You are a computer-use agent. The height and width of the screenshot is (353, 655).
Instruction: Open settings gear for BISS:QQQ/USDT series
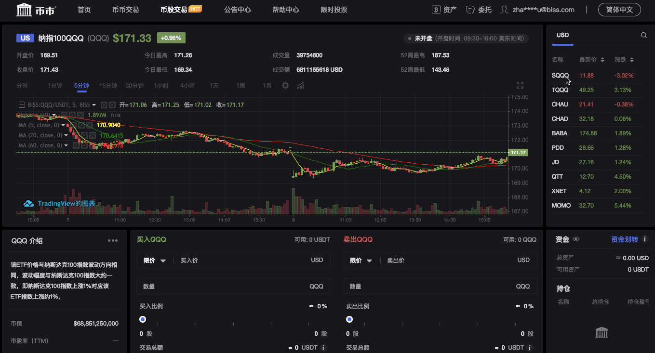click(x=112, y=105)
